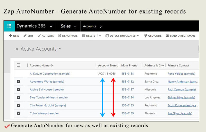
Task: Click the Edit pencil icon
Action: (25, 36)
